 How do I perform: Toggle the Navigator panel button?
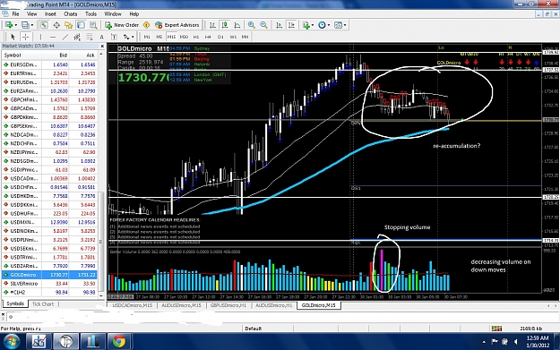pyautogui.click(x=69, y=25)
